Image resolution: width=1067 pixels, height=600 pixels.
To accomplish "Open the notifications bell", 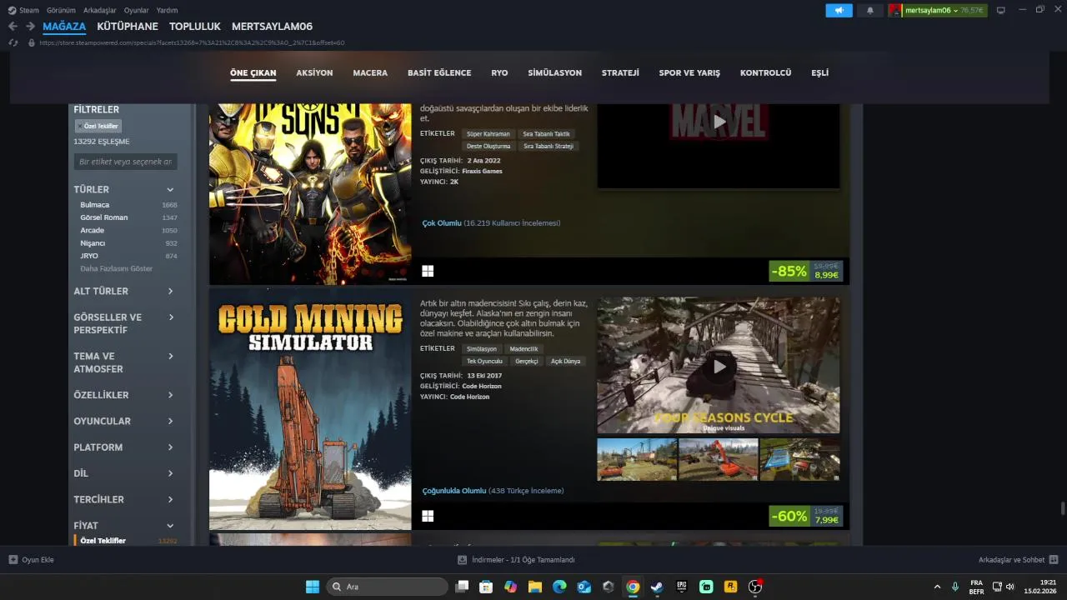I will pyautogui.click(x=870, y=10).
